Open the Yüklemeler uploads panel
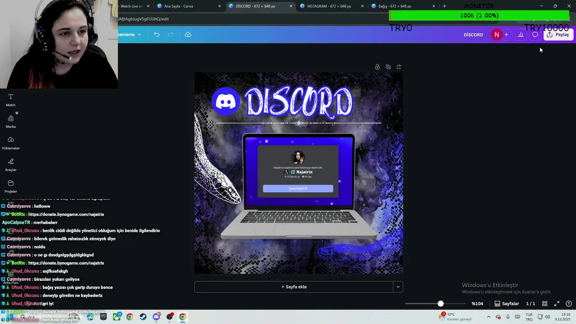The width and height of the screenshot is (576, 324). [x=11, y=143]
